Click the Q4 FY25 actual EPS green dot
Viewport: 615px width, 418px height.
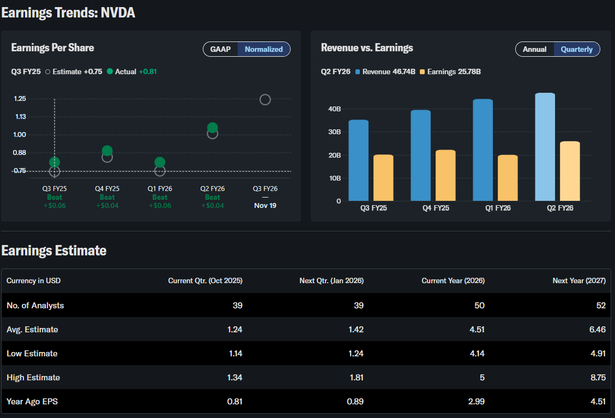click(x=107, y=151)
